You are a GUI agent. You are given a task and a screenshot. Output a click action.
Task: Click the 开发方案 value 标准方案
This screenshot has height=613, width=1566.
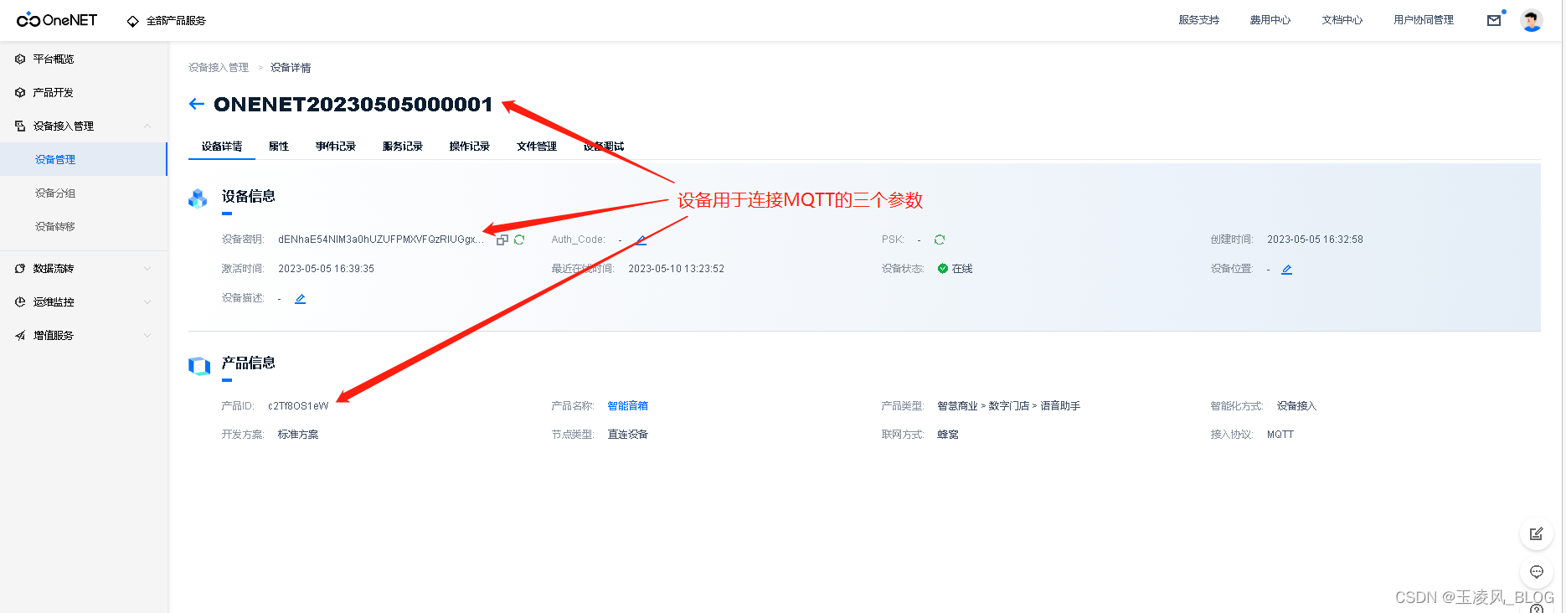click(x=298, y=435)
